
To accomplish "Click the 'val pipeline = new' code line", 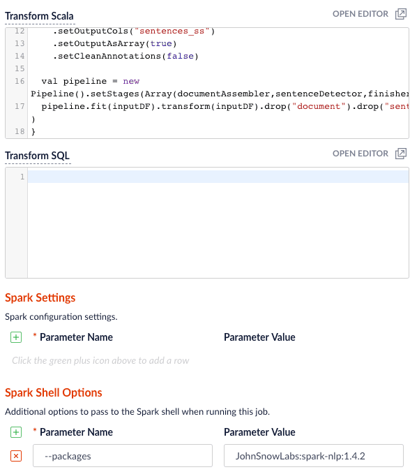I will (91, 81).
